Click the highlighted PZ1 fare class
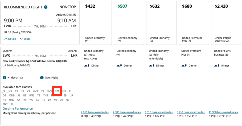The height and width of the screenshot is (126, 242). (x=57, y=91)
